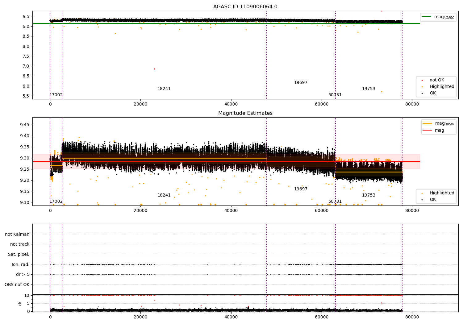Click the 60000 x-axis tick of bottom panel
This screenshot has height=324, width=463.
[321, 317]
